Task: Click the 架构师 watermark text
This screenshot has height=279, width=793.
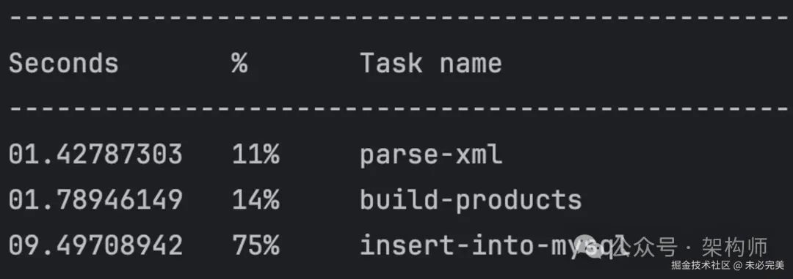Action: pyautogui.click(x=735, y=247)
